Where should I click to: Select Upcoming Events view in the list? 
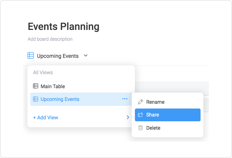81,99
